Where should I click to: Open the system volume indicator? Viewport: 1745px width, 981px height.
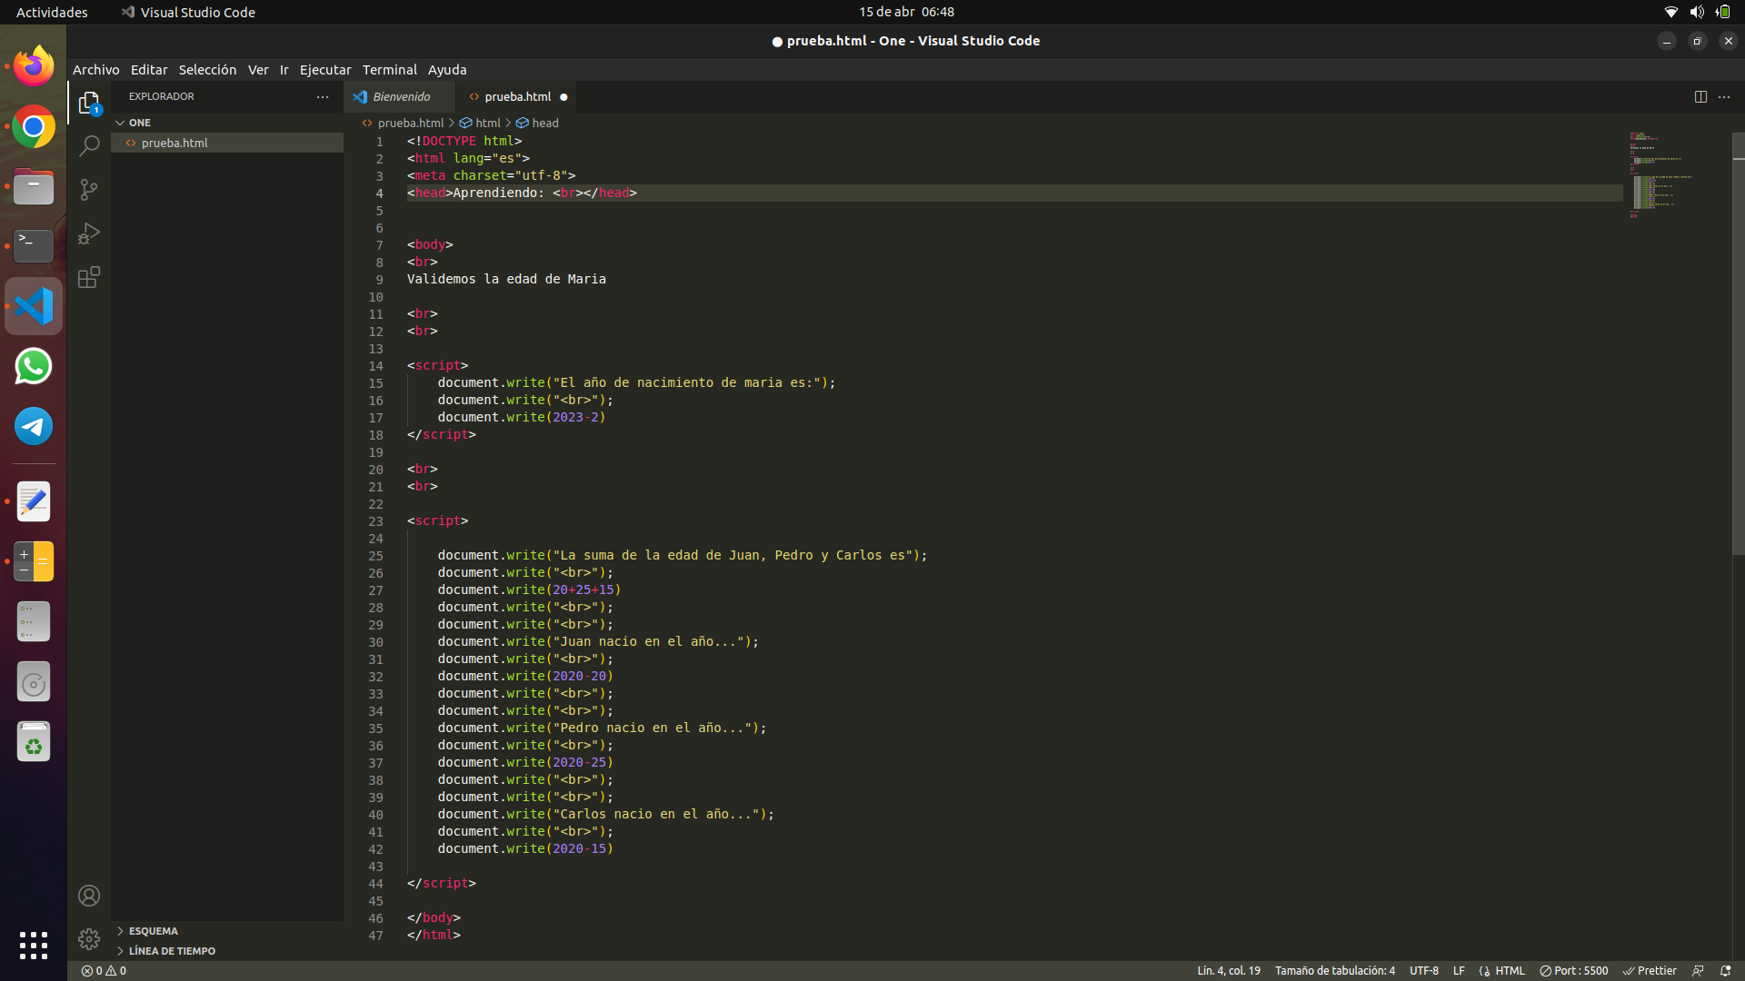1697,12
